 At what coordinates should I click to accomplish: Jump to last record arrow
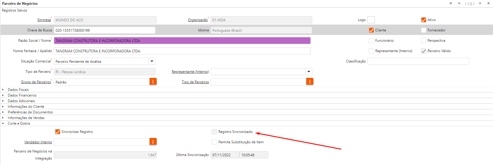(x=489, y=3)
